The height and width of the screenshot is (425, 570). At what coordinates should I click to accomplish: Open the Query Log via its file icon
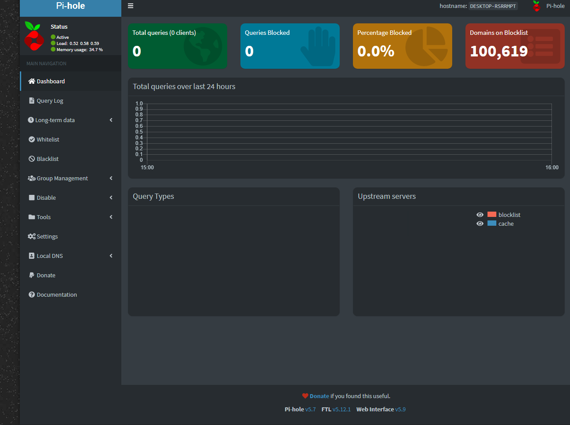(31, 101)
